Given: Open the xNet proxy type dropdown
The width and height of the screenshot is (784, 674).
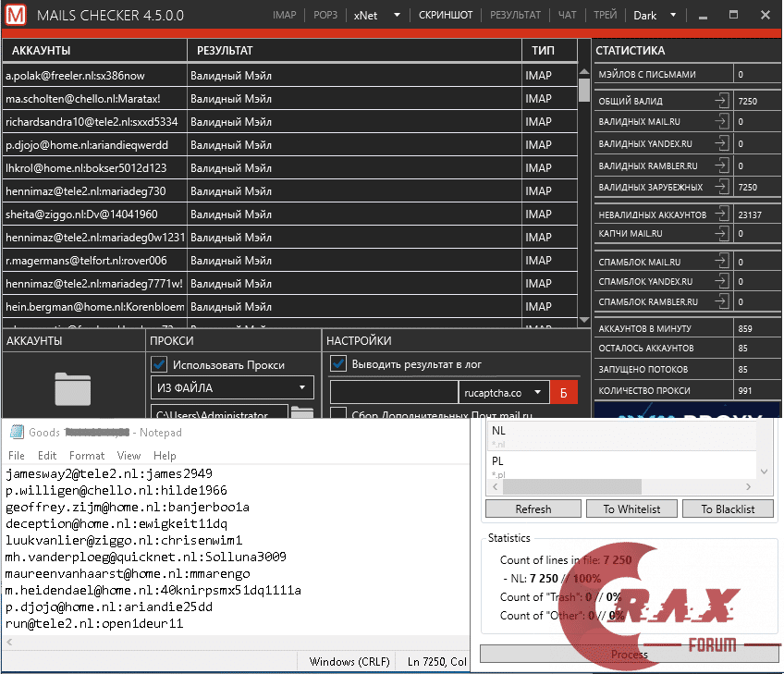Looking at the screenshot, I should pyautogui.click(x=377, y=16).
